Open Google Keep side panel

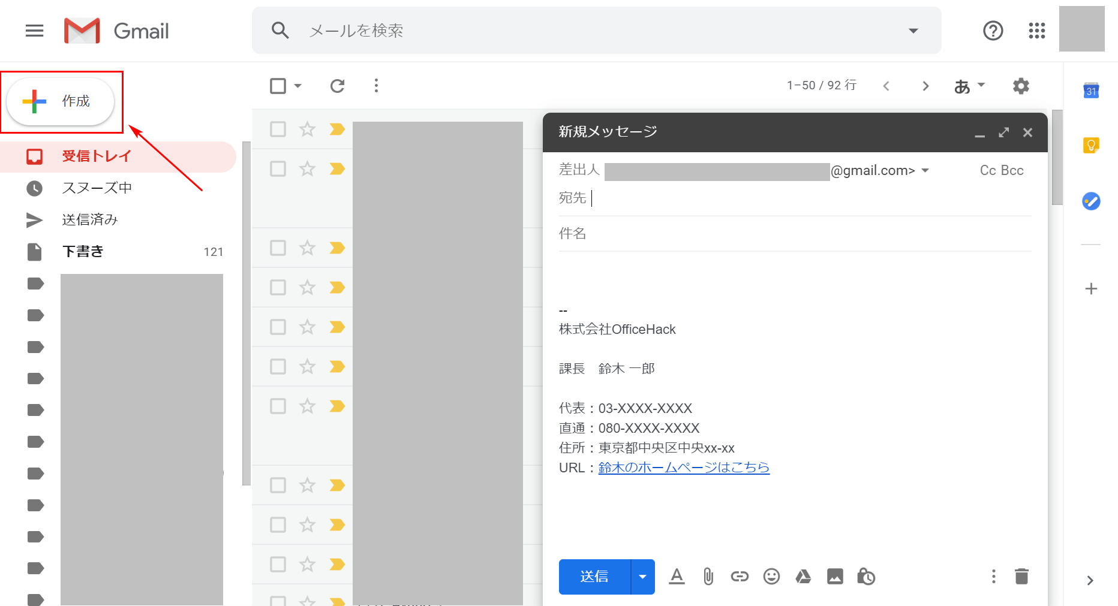click(x=1091, y=145)
